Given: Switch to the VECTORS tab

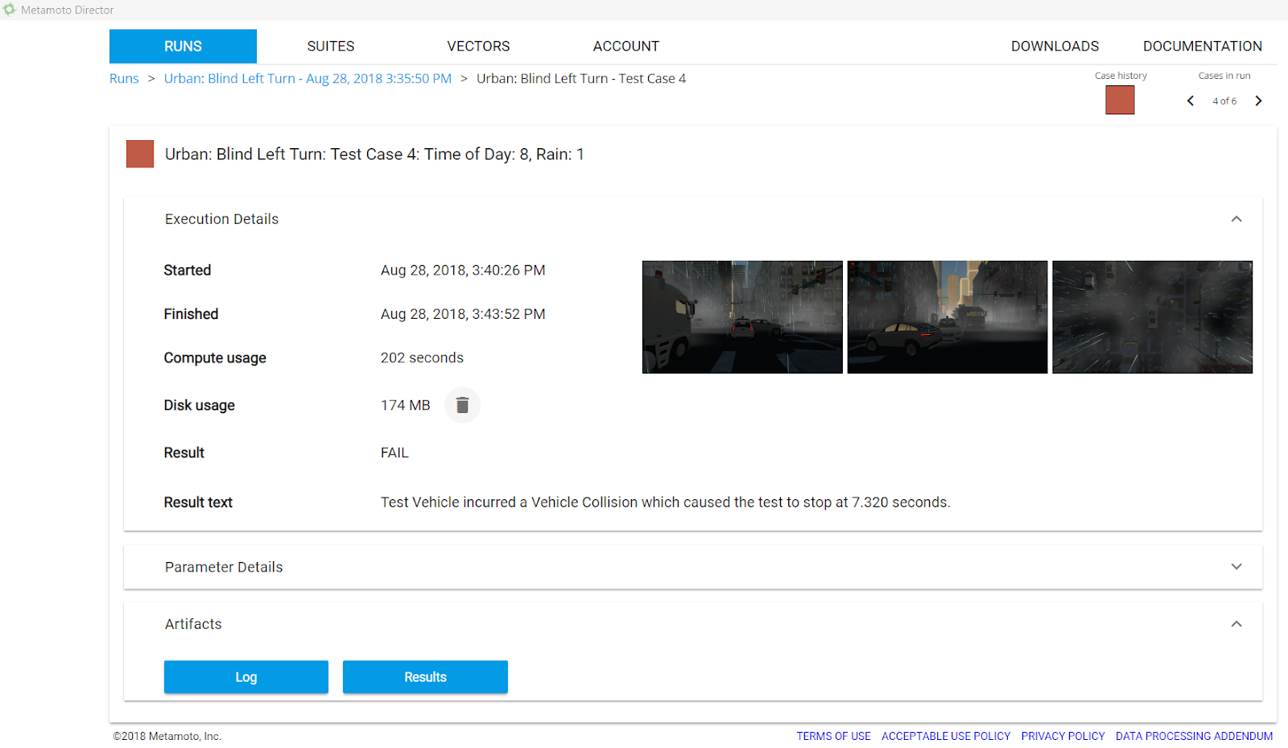Looking at the screenshot, I should pyautogui.click(x=478, y=47).
